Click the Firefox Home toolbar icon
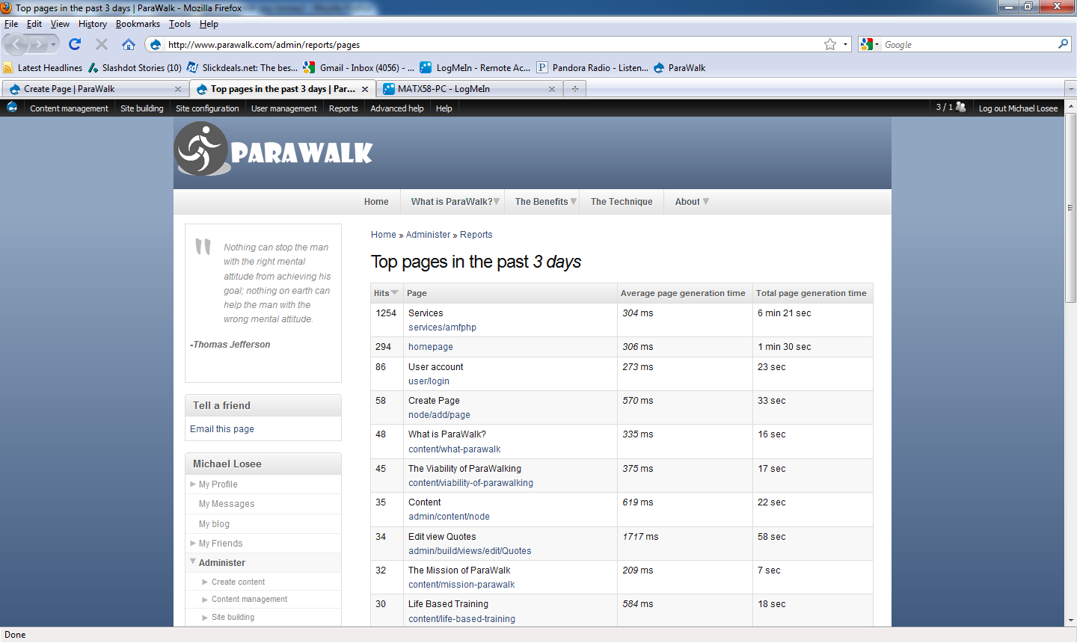The image size is (1077, 643). (128, 44)
